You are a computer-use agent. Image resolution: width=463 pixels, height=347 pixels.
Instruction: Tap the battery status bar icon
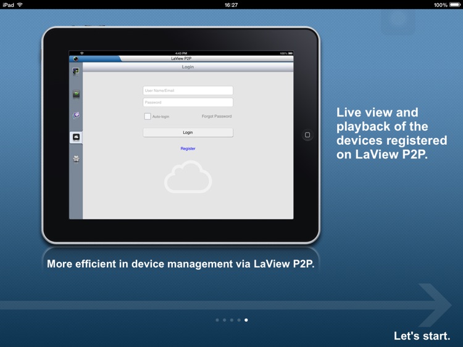pyautogui.click(x=455, y=5)
